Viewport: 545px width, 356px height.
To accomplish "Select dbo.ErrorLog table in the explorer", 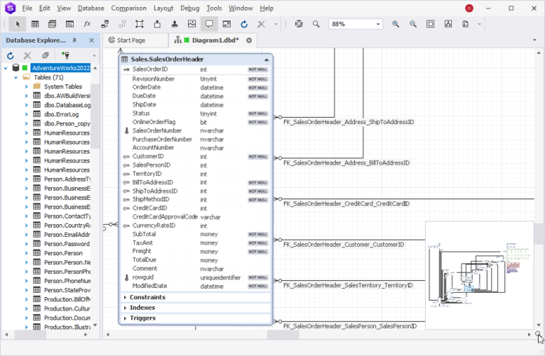I will [x=61, y=114].
